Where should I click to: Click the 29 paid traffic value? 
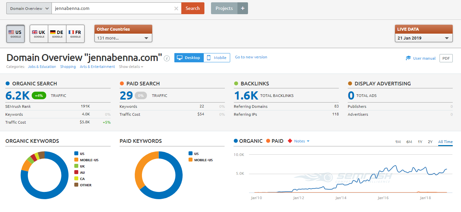pos(126,96)
